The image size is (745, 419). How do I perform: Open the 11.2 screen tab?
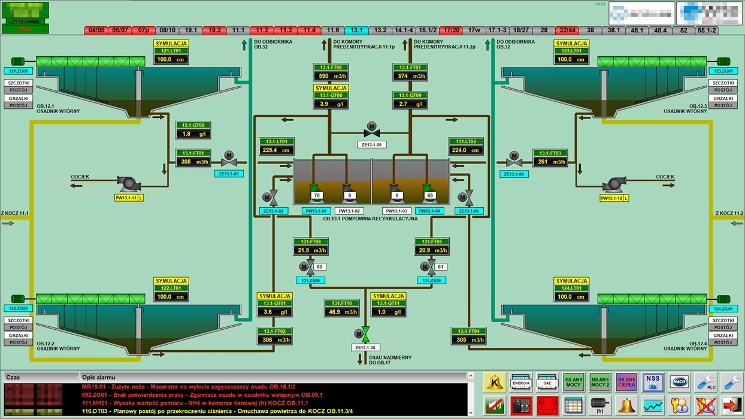click(x=262, y=30)
